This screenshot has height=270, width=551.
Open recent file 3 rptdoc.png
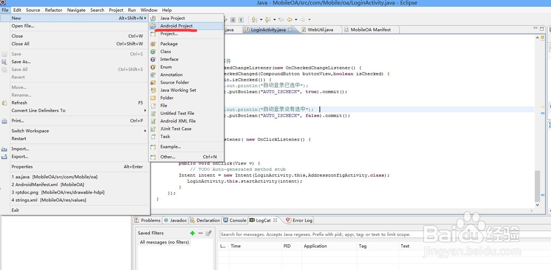(x=75, y=192)
